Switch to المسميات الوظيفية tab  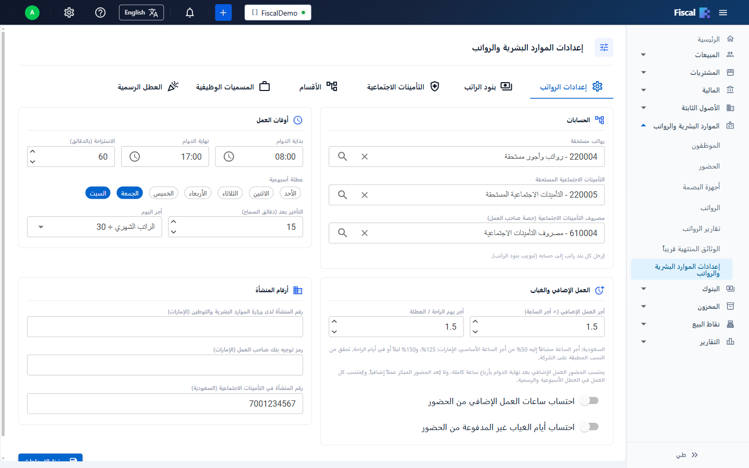click(233, 87)
